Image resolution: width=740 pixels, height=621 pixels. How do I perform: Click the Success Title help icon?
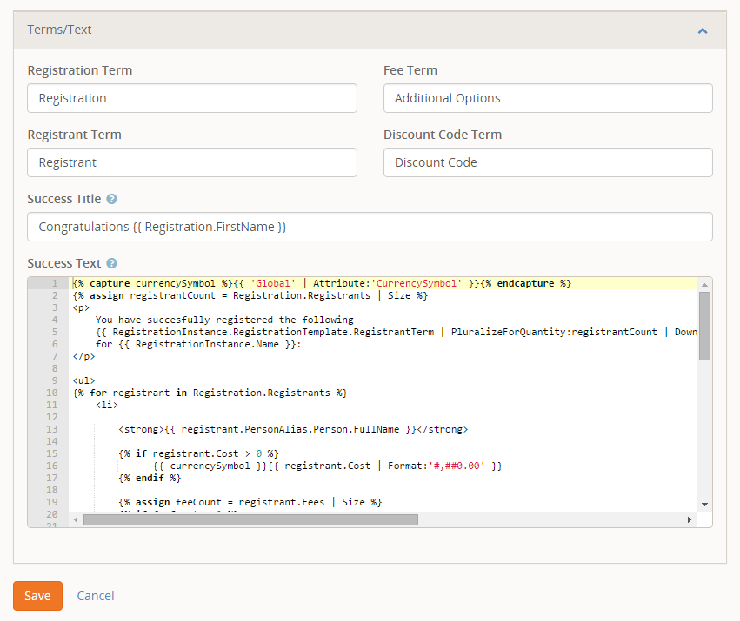111,199
